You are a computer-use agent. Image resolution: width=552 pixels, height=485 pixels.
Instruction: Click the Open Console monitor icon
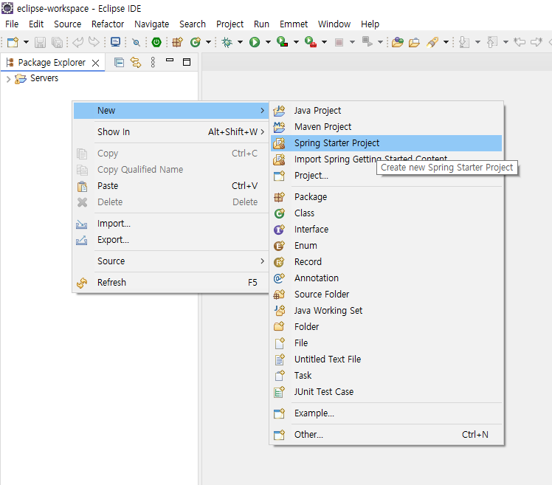pyautogui.click(x=115, y=42)
